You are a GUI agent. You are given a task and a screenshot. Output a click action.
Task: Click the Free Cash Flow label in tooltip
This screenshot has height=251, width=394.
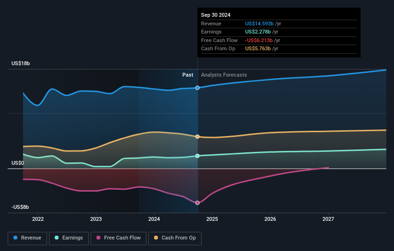(x=219, y=40)
